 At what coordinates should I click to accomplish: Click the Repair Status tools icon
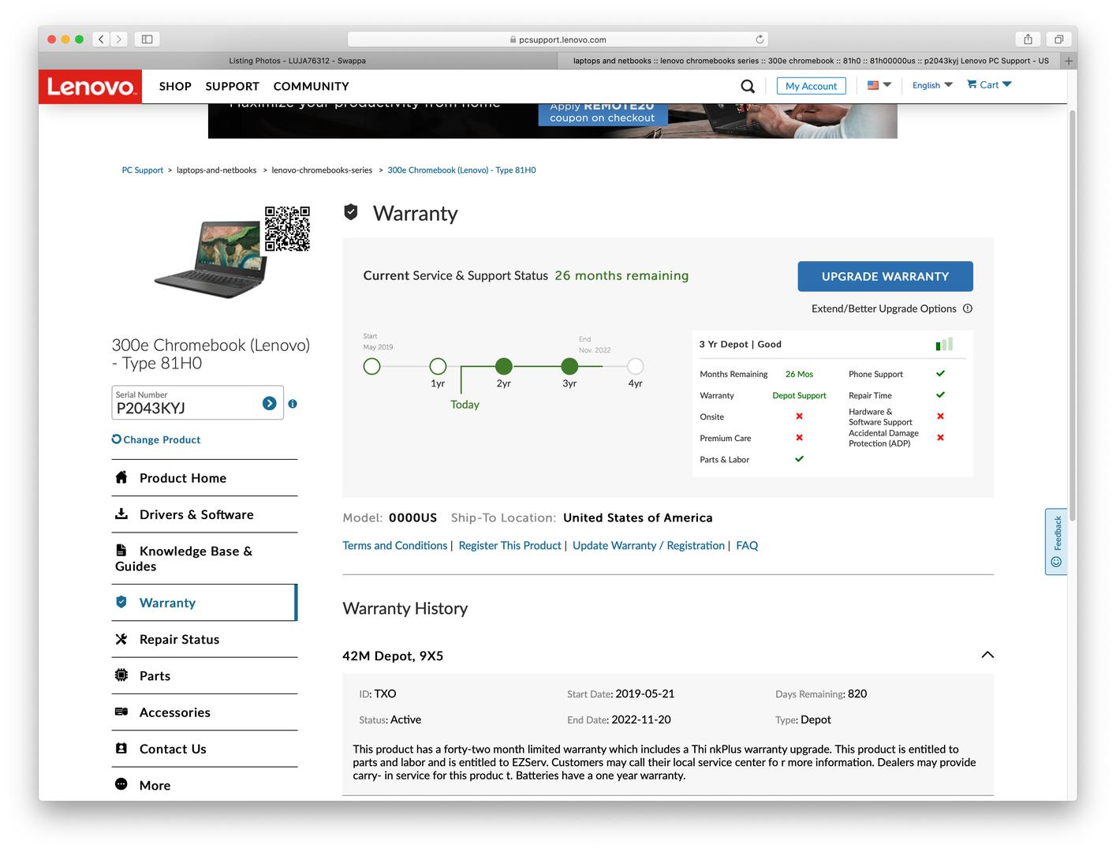[x=121, y=639]
